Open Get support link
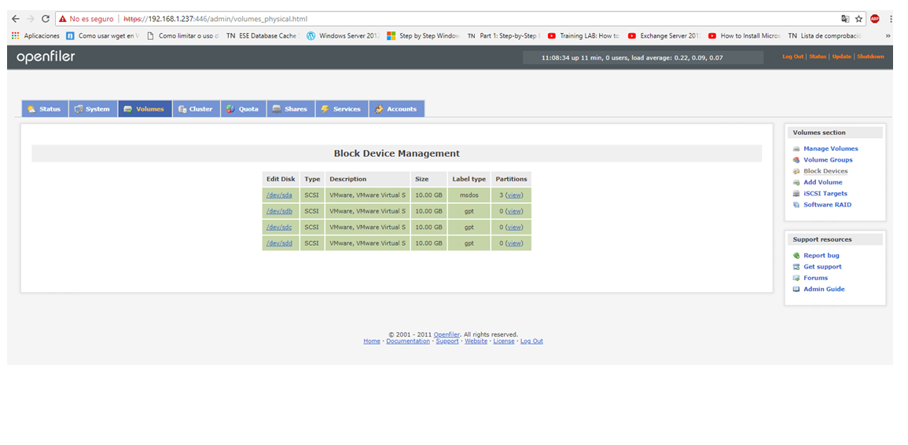Image resolution: width=908 pixels, height=445 pixels. [x=822, y=266]
